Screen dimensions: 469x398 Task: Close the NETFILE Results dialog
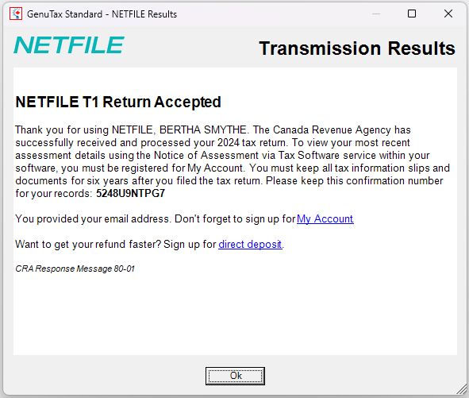coord(448,14)
